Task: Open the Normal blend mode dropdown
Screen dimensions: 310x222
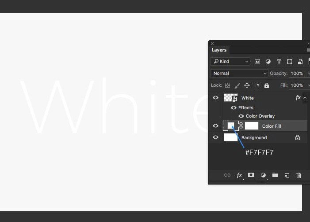Action: pos(239,74)
